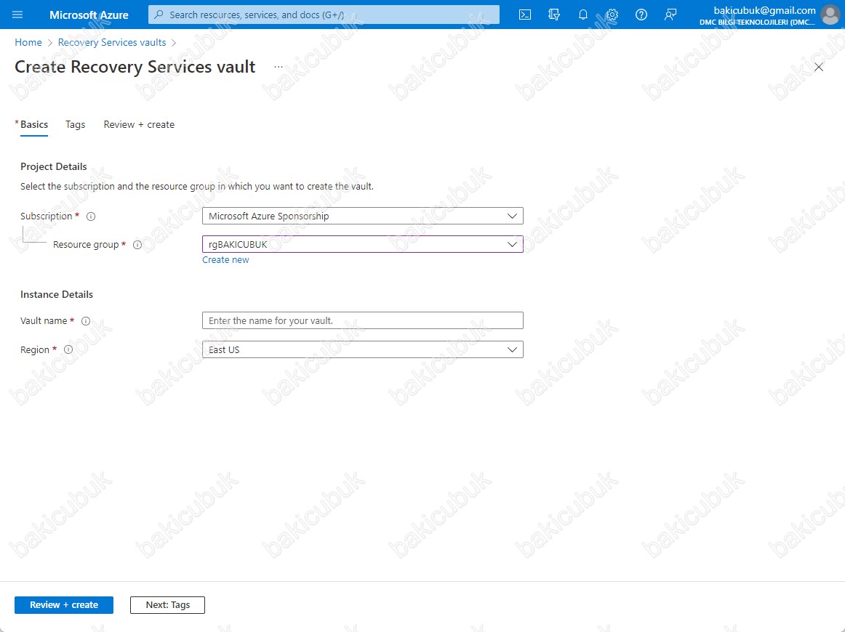
Task: Open the Help question mark icon
Action: (641, 15)
